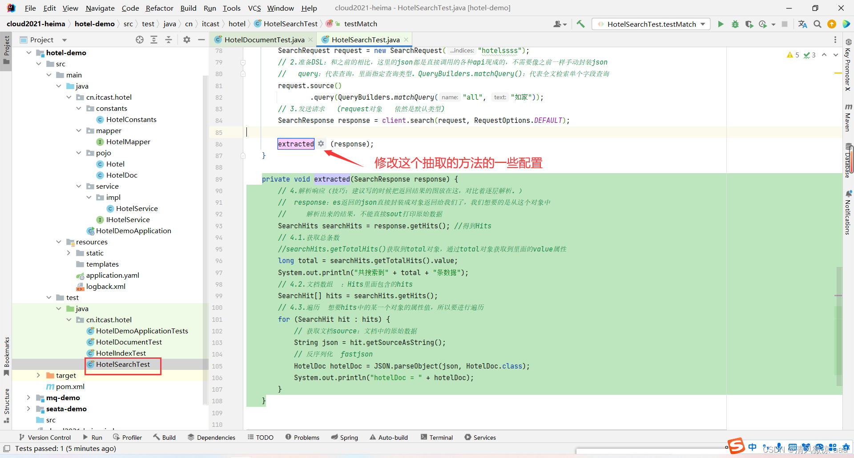Image resolution: width=854 pixels, height=458 pixels.
Task: Start debugging with the bug icon
Action: [x=735, y=24]
